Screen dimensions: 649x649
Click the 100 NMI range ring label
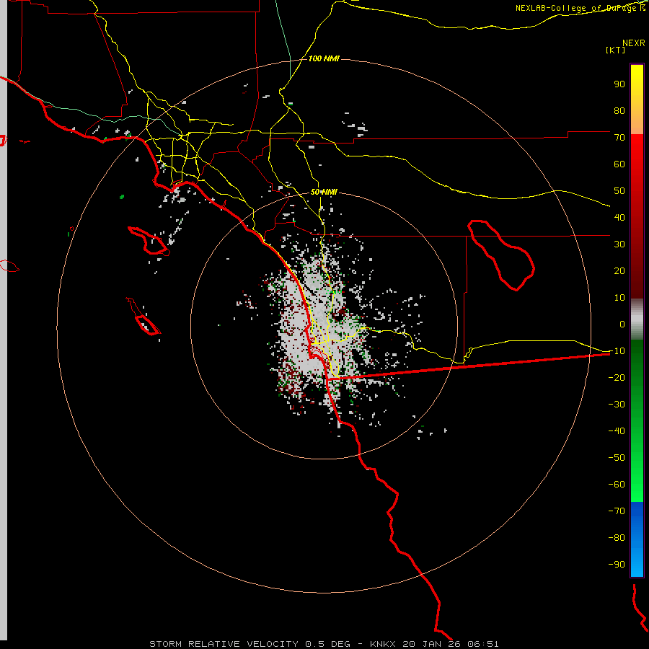point(324,59)
